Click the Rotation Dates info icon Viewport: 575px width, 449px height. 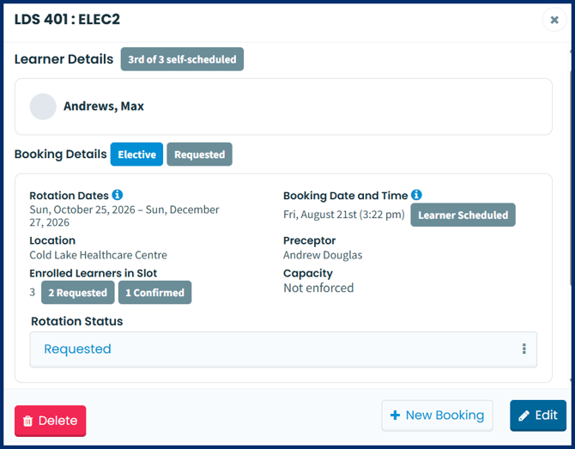coord(118,195)
